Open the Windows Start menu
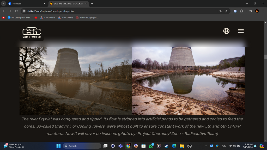267x150 pixels. click(x=58, y=146)
